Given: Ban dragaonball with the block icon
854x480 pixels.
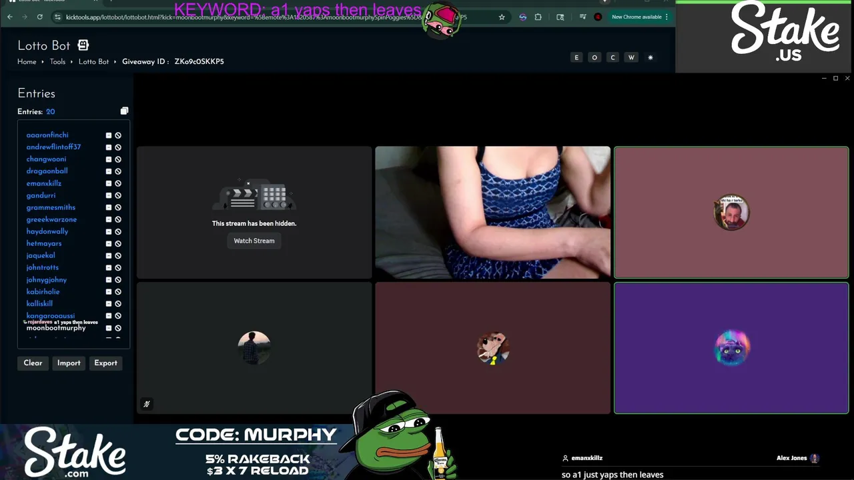Looking at the screenshot, I should (x=118, y=171).
